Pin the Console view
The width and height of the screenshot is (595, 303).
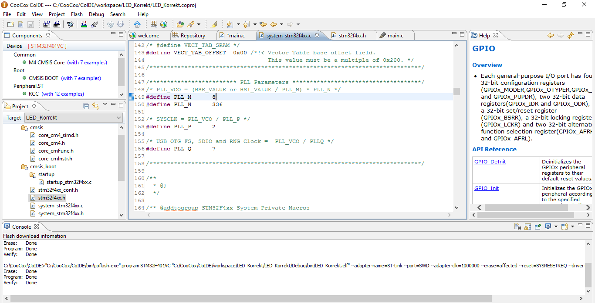538,226
